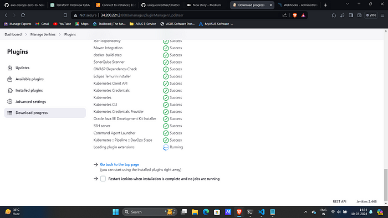Go to Dashboard breadcrumb
This screenshot has height=218, width=388.
click(x=13, y=34)
